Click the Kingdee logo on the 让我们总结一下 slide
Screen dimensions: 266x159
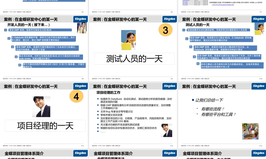259,86
